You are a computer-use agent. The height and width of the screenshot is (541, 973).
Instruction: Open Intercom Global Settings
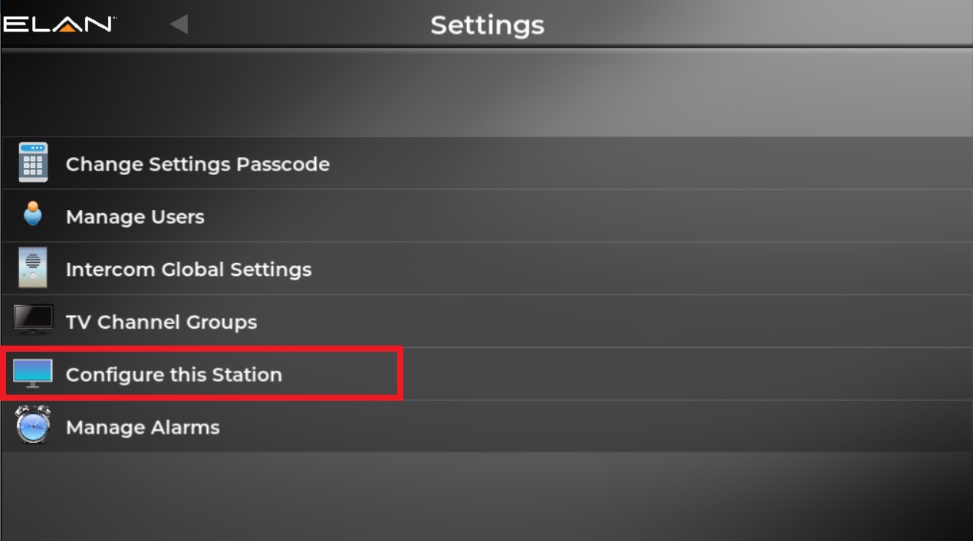(x=189, y=270)
